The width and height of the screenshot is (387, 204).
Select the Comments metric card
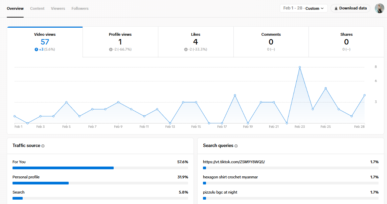click(271, 42)
